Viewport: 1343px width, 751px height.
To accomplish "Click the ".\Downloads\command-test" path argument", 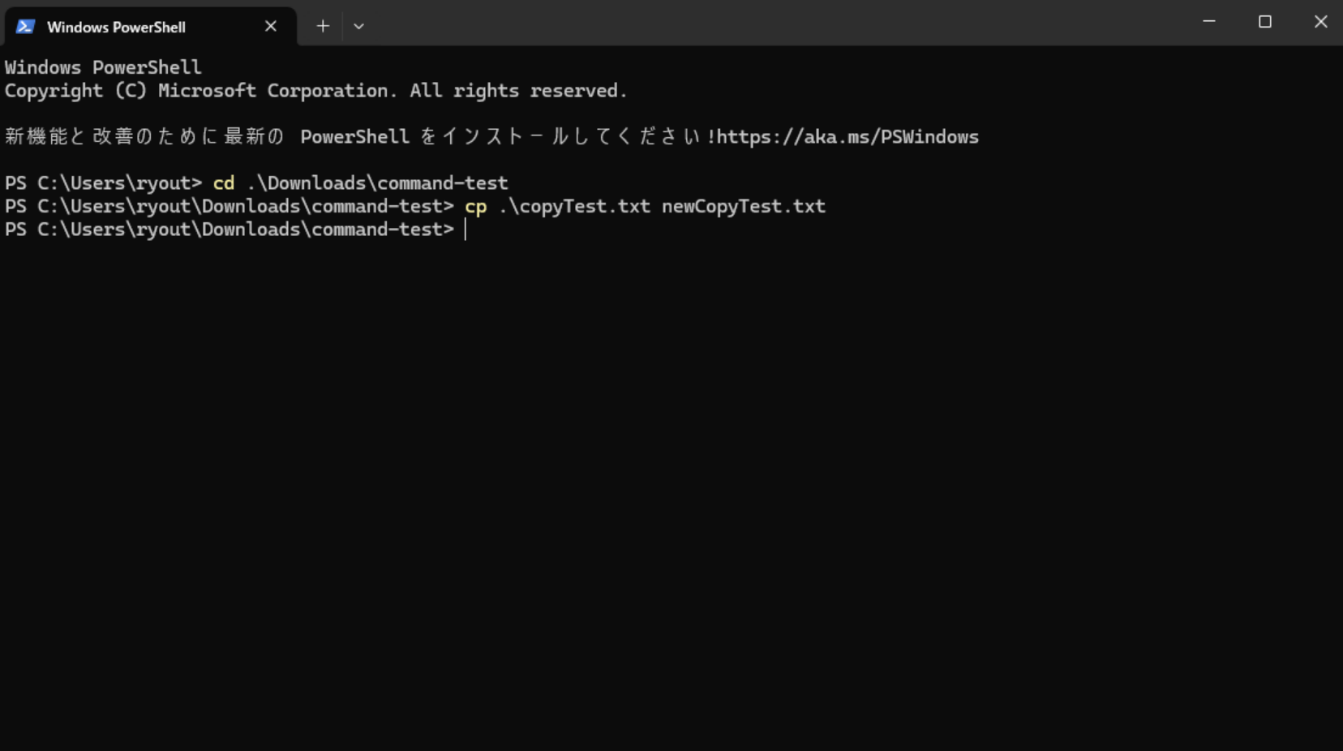I will click(377, 183).
